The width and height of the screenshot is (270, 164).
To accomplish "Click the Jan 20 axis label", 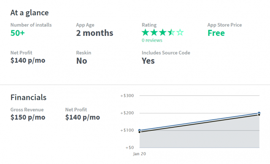I will [x=140, y=154].
